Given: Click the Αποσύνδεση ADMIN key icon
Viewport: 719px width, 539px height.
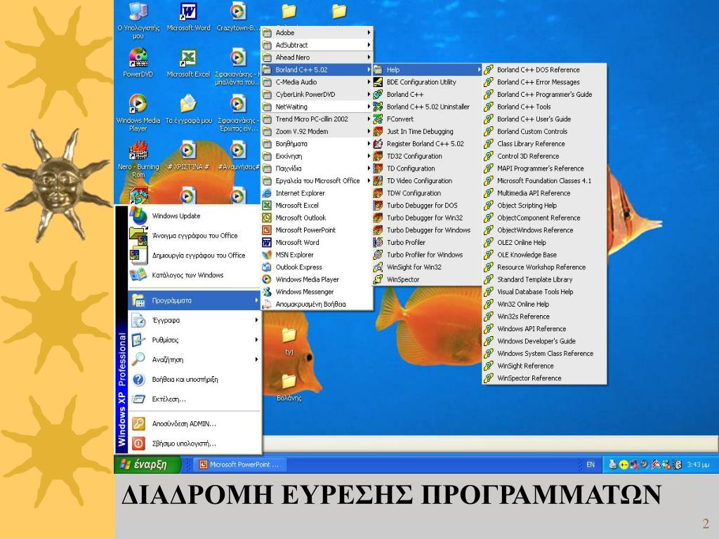Looking at the screenshot, I should pos(138,424).
